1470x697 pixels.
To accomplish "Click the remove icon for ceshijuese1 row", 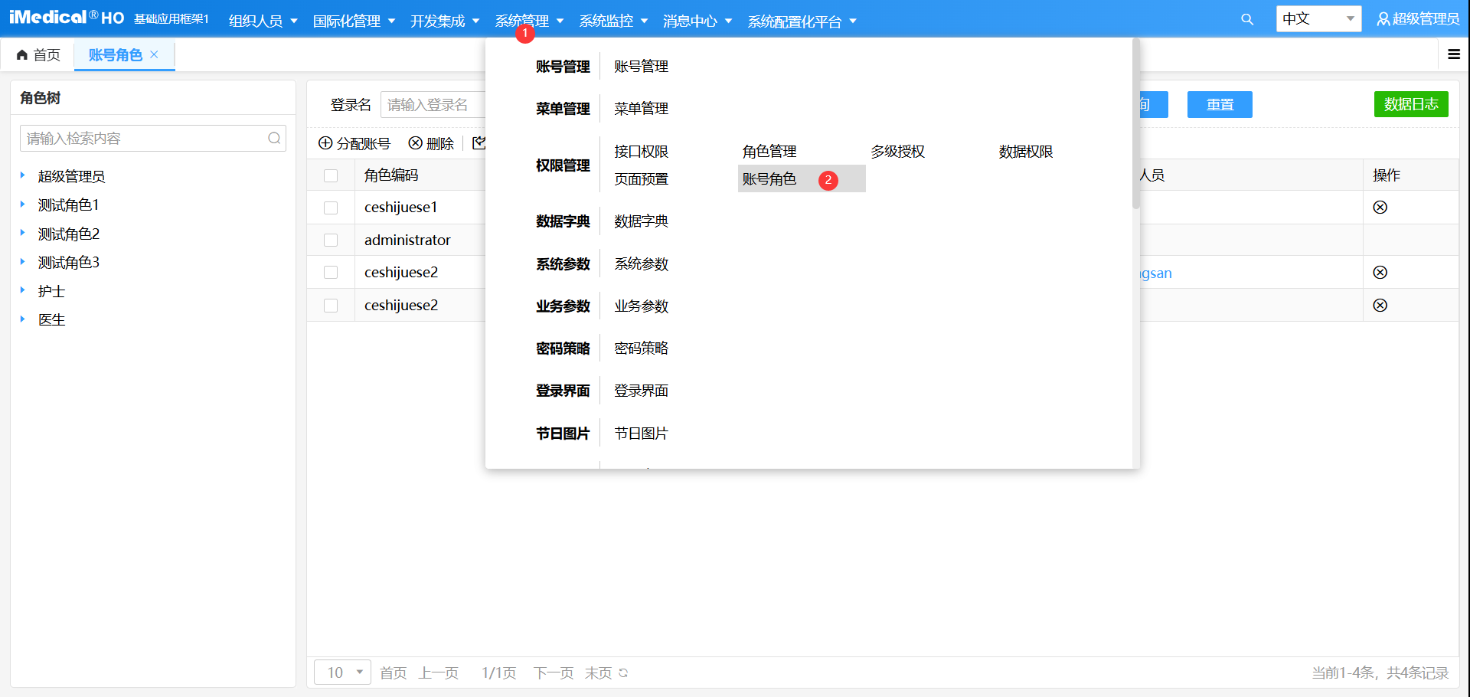I will (x=1380, y=208).
